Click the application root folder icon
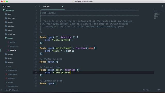Screen dimensions: 165x93 [x=4, y=10]
